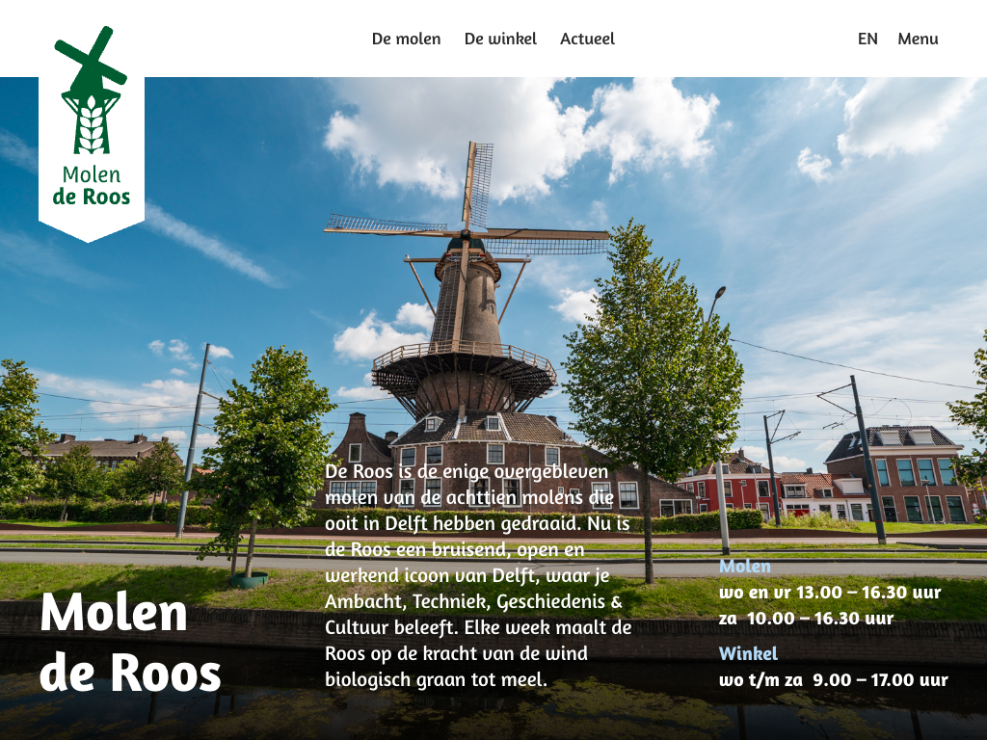Click the Molen opening hours heading
This screenshot has width=987, height=740.
point(745,567)
